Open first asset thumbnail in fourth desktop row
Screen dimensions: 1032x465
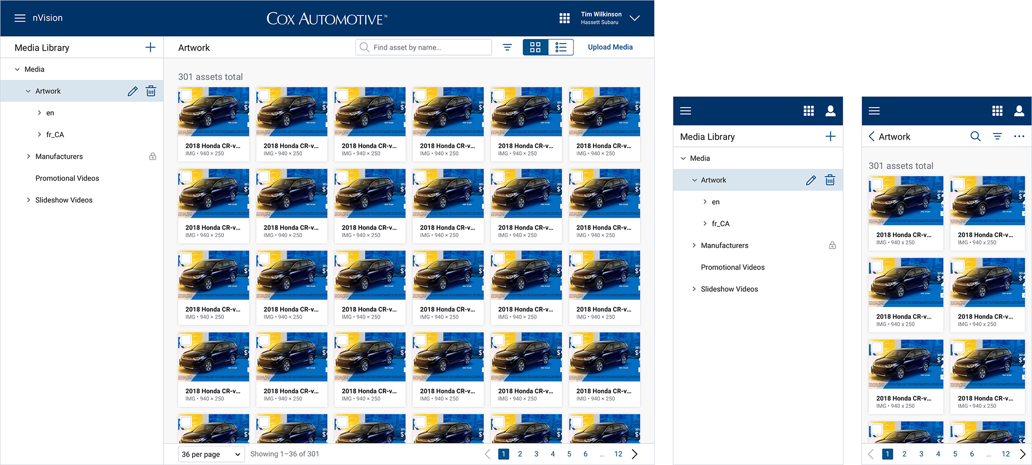[214, 357]
